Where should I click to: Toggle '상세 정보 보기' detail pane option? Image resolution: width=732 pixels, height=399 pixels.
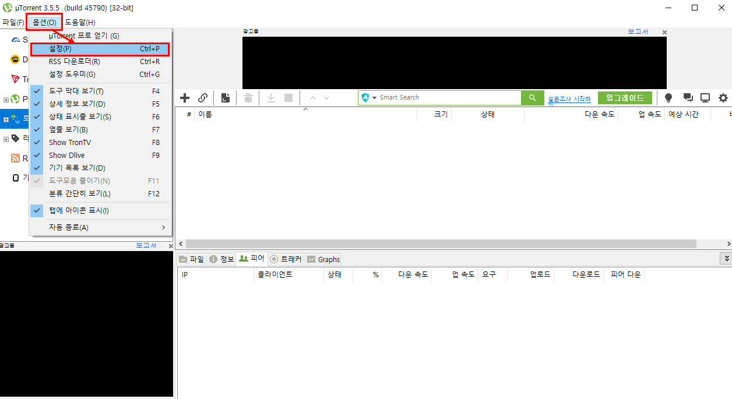point(101,104)
